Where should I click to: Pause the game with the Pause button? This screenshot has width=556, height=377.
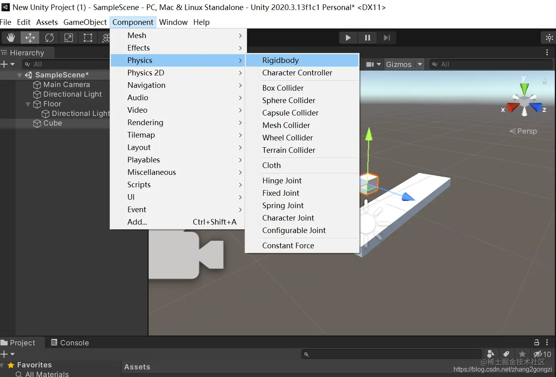[x=367, y=38]
